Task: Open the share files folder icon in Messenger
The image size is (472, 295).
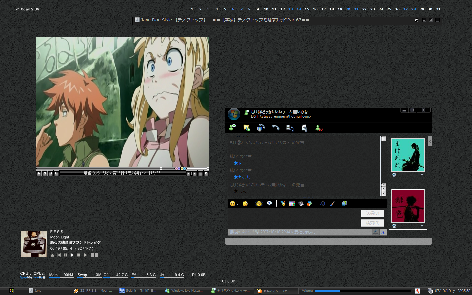Action: (x=247, y=128)
